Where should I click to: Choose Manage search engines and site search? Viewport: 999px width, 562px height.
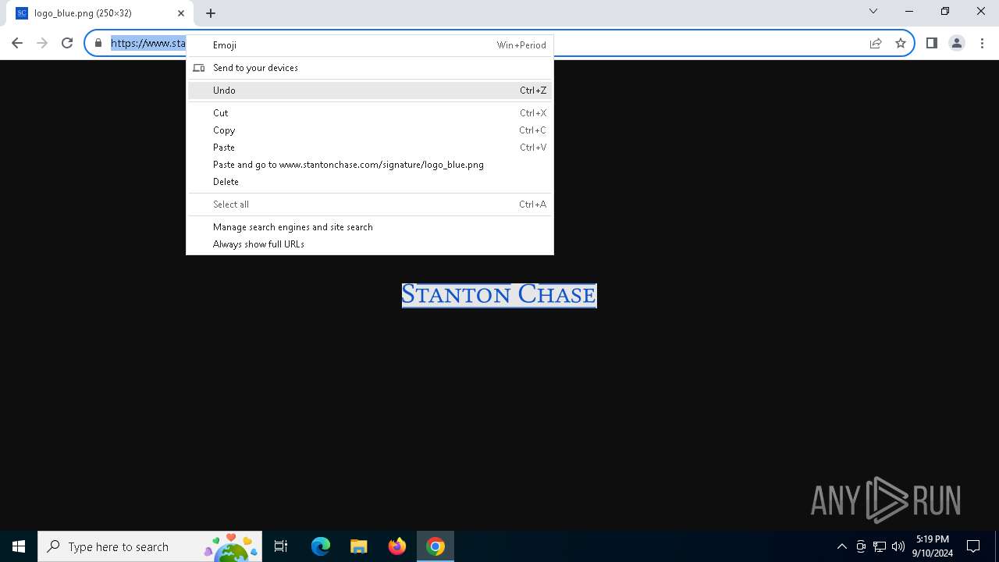point(370,227)
